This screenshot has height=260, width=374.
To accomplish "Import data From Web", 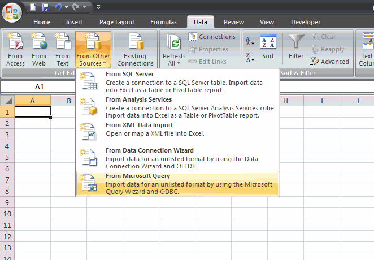I will coord(39,50).
